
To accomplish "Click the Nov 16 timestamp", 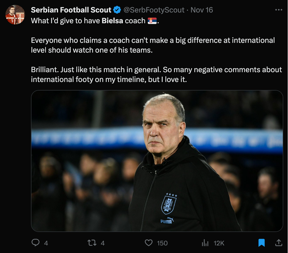I will (x=202, y=10).
